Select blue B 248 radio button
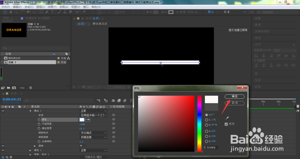The height and width of the screenshot is (159, 300). point(206,141)
